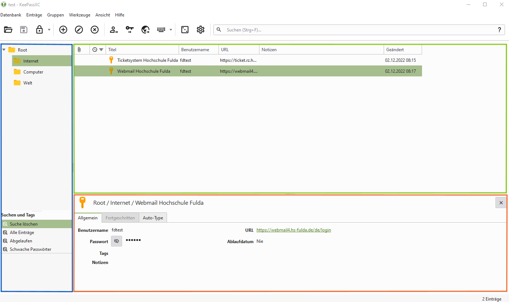Open the password generator dice icon
Screen dimensions: 509x302
[x=185, y=30]
